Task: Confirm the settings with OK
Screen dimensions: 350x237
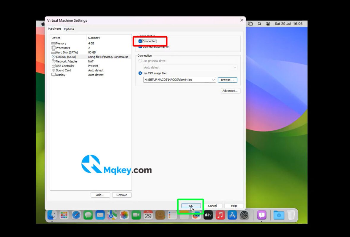Action: click(x=191, y=206)
